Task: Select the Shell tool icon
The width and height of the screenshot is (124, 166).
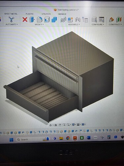Action: 47,20
